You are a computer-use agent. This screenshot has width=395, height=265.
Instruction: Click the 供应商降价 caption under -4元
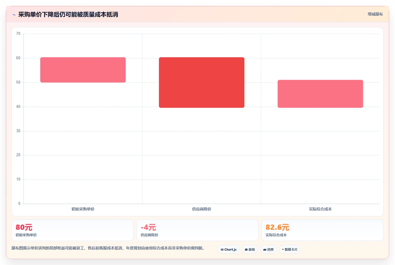coord(149,235)
